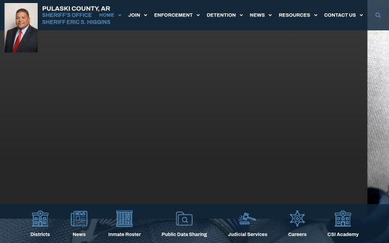This screenshot has width=389, height=243.
Task: Open the News nav item in header
Action: pos(257,15)
